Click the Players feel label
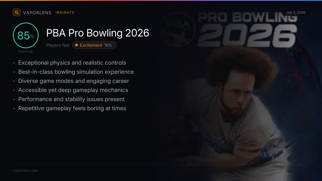322x181 pixels. [58, 45]
